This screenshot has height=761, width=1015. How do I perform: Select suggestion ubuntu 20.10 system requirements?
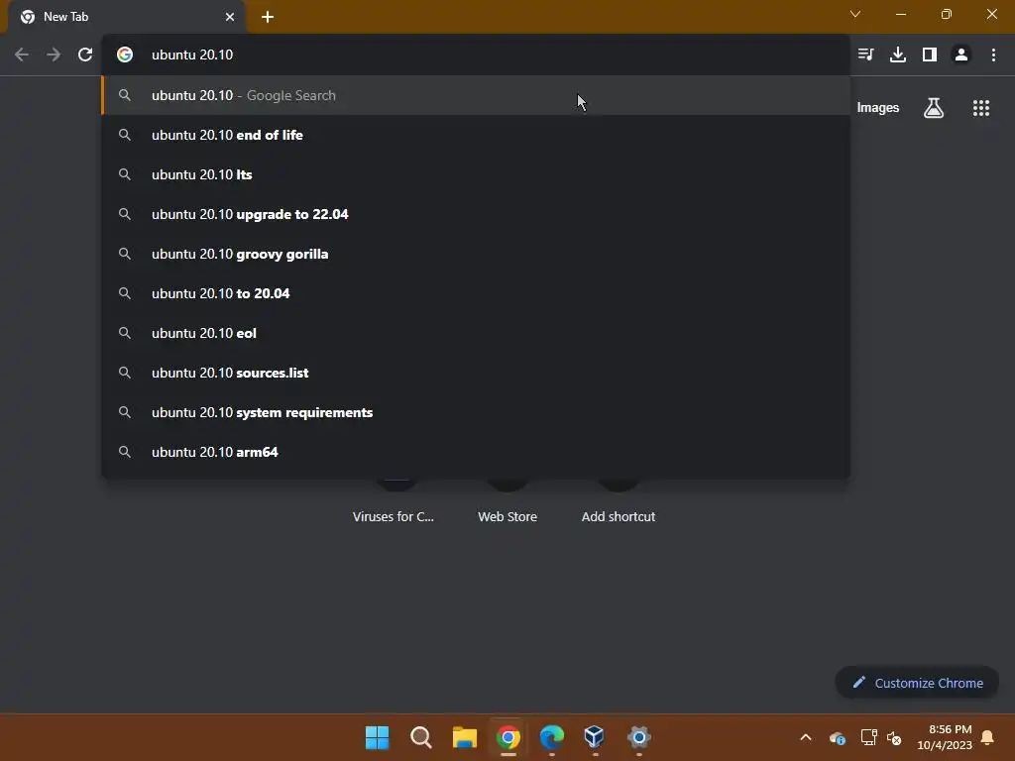[x=476, y=412]
